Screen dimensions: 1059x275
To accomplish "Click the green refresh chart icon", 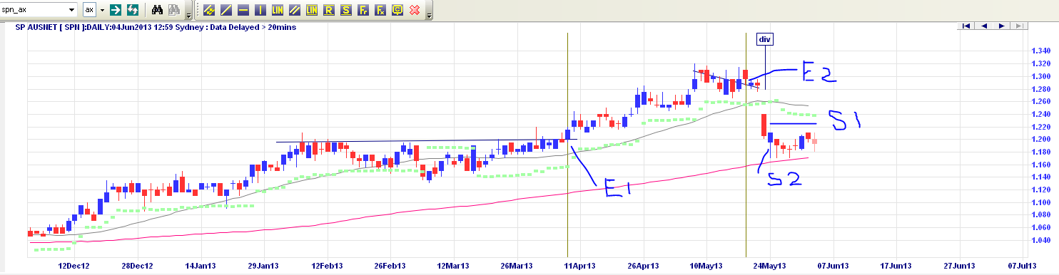I will (x=132, y=10).
